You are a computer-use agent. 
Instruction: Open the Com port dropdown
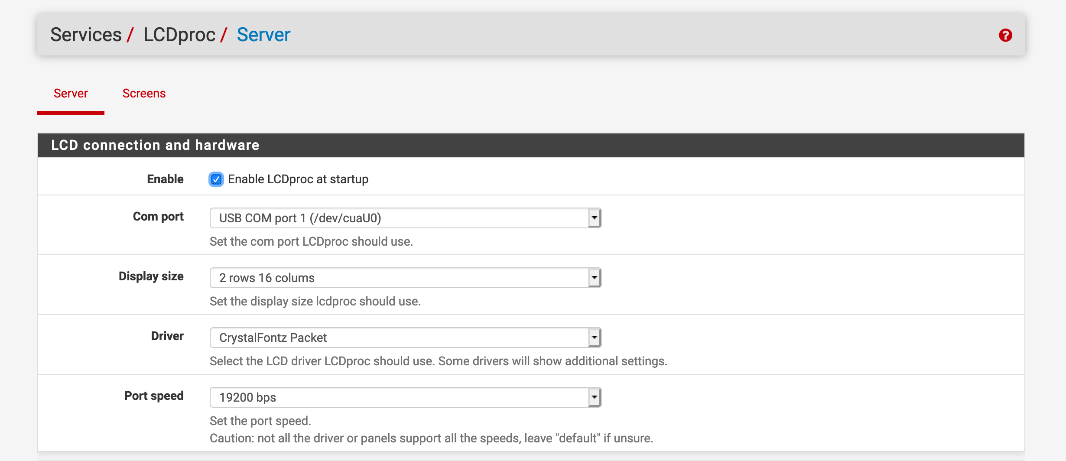tap(405, 218)
